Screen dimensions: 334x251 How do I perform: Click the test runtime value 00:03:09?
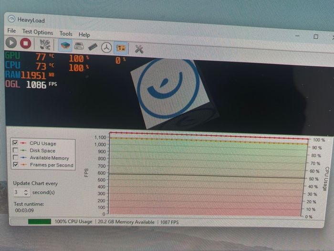(24, 210)
